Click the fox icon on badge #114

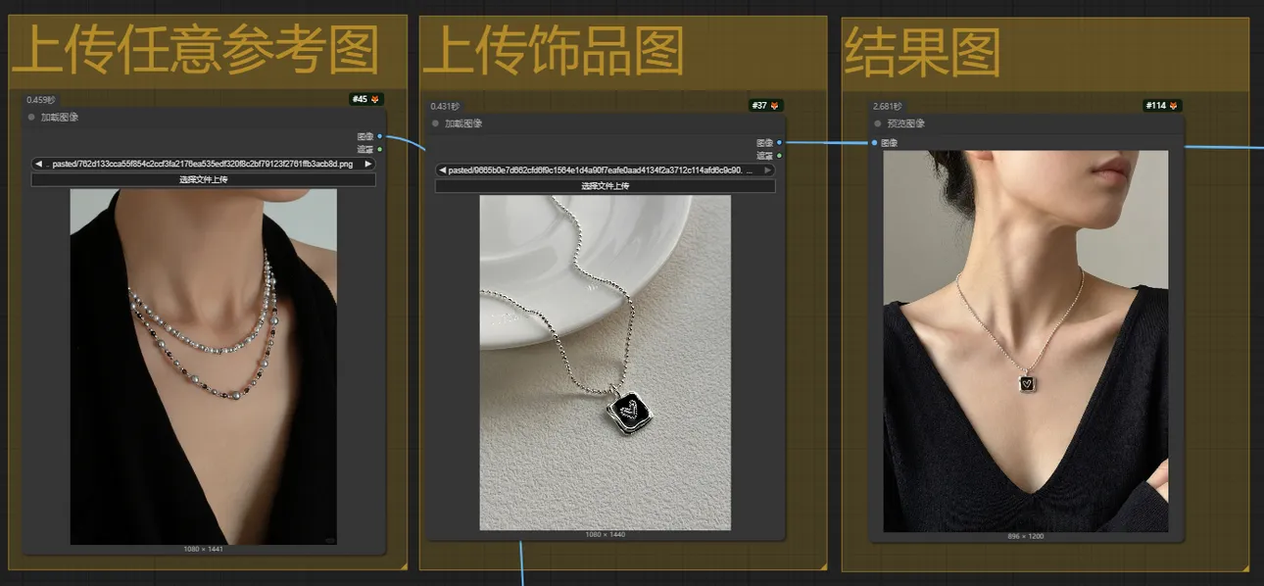[x=1173, y=106]
